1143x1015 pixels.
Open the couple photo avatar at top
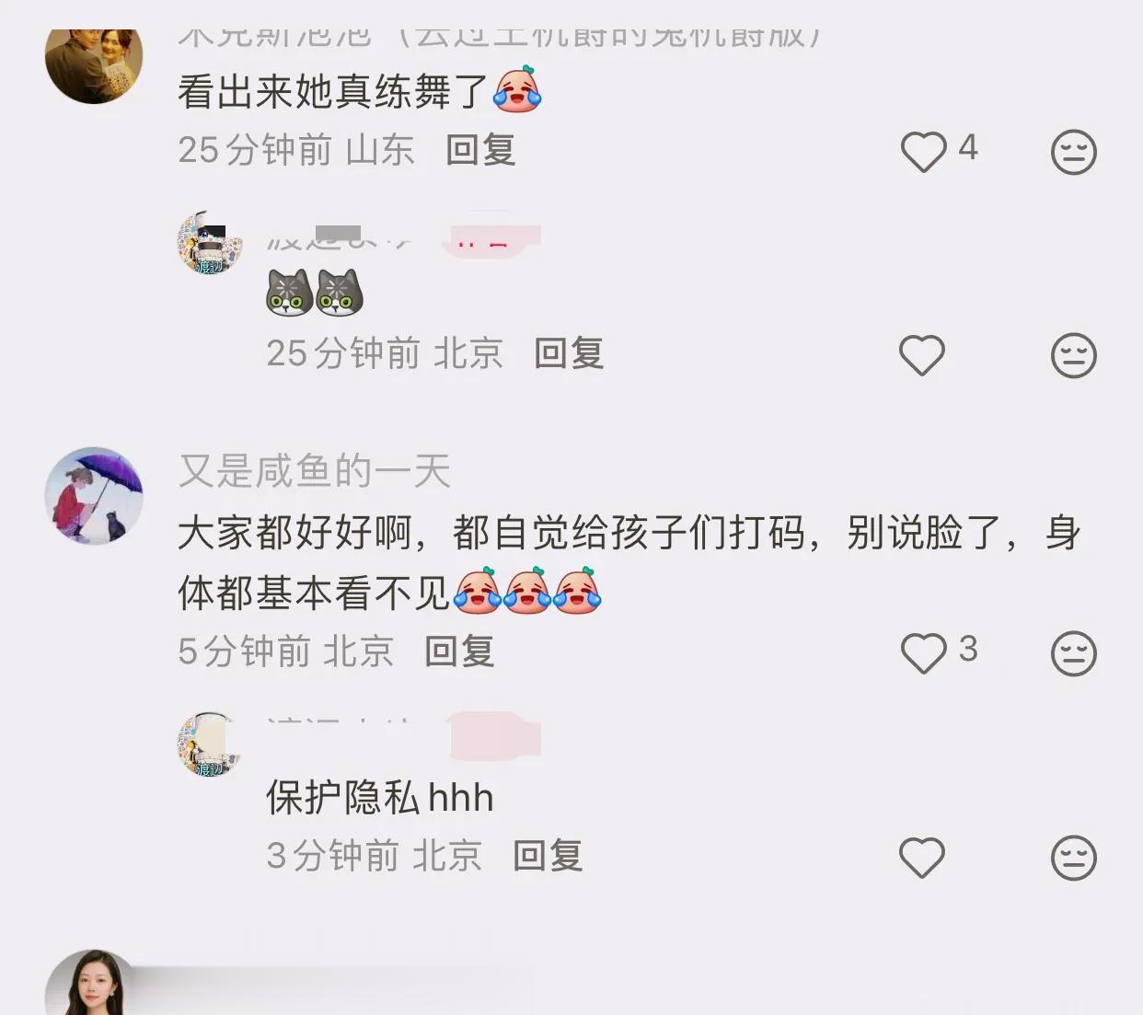tap(94, 66)
